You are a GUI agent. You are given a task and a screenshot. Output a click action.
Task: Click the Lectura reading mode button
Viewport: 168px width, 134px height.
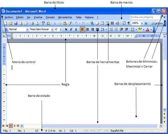[x=157, y=23]
